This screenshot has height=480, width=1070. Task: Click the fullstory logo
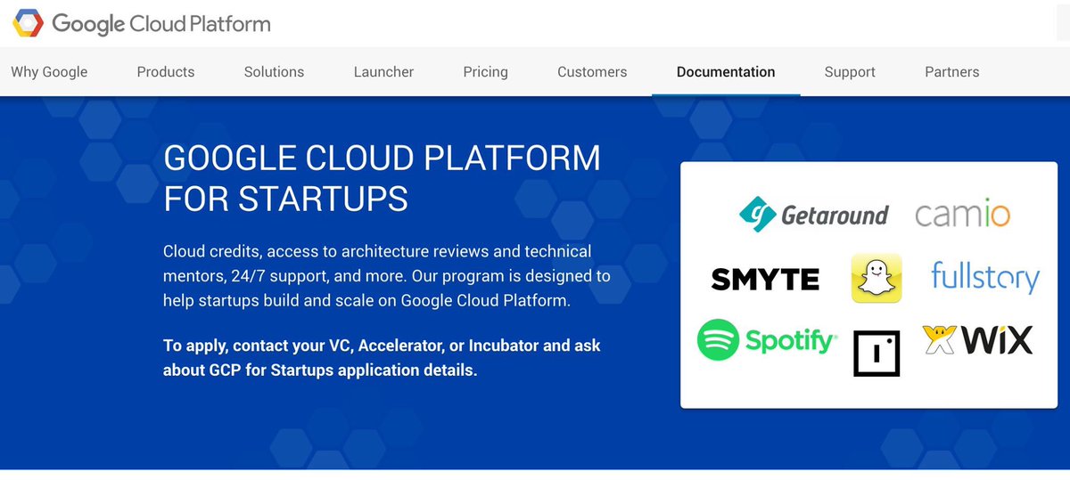click(x=985, y=277)
